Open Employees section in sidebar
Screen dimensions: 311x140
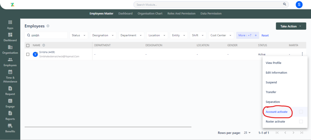pyautogui.click(x=10, y=62)
